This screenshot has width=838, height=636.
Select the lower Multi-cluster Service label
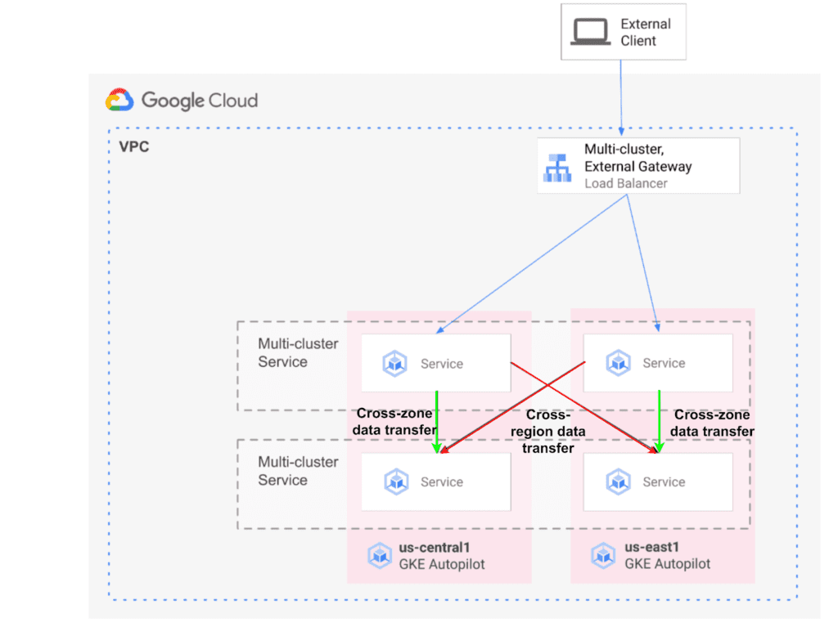point(298,471)
